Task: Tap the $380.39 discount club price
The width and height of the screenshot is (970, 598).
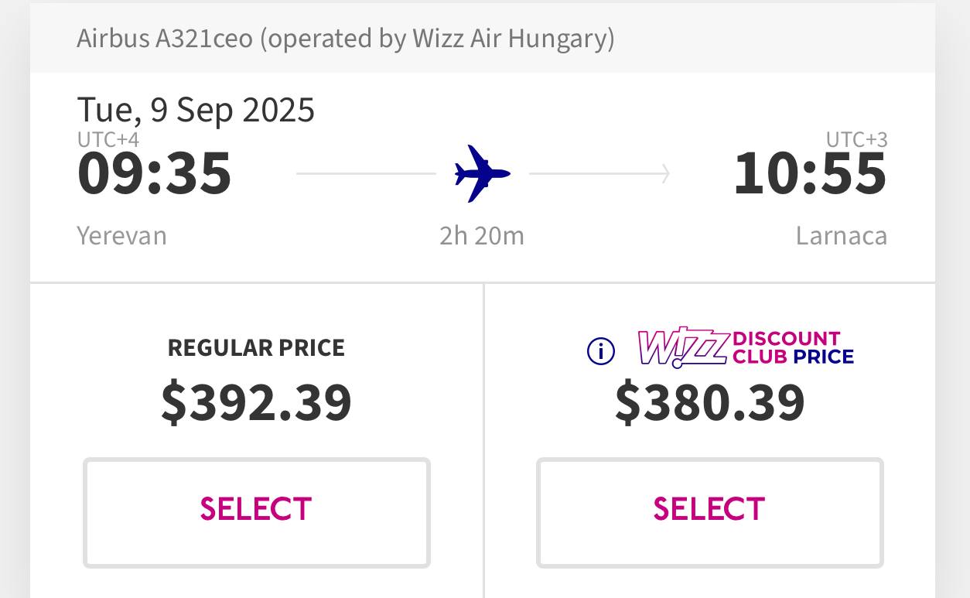Action: pos(710,402)
